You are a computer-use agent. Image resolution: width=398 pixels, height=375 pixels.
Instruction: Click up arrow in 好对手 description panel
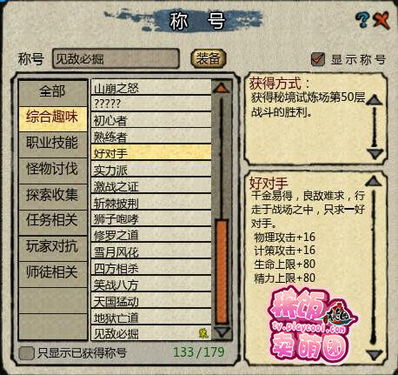pos(374,182)
